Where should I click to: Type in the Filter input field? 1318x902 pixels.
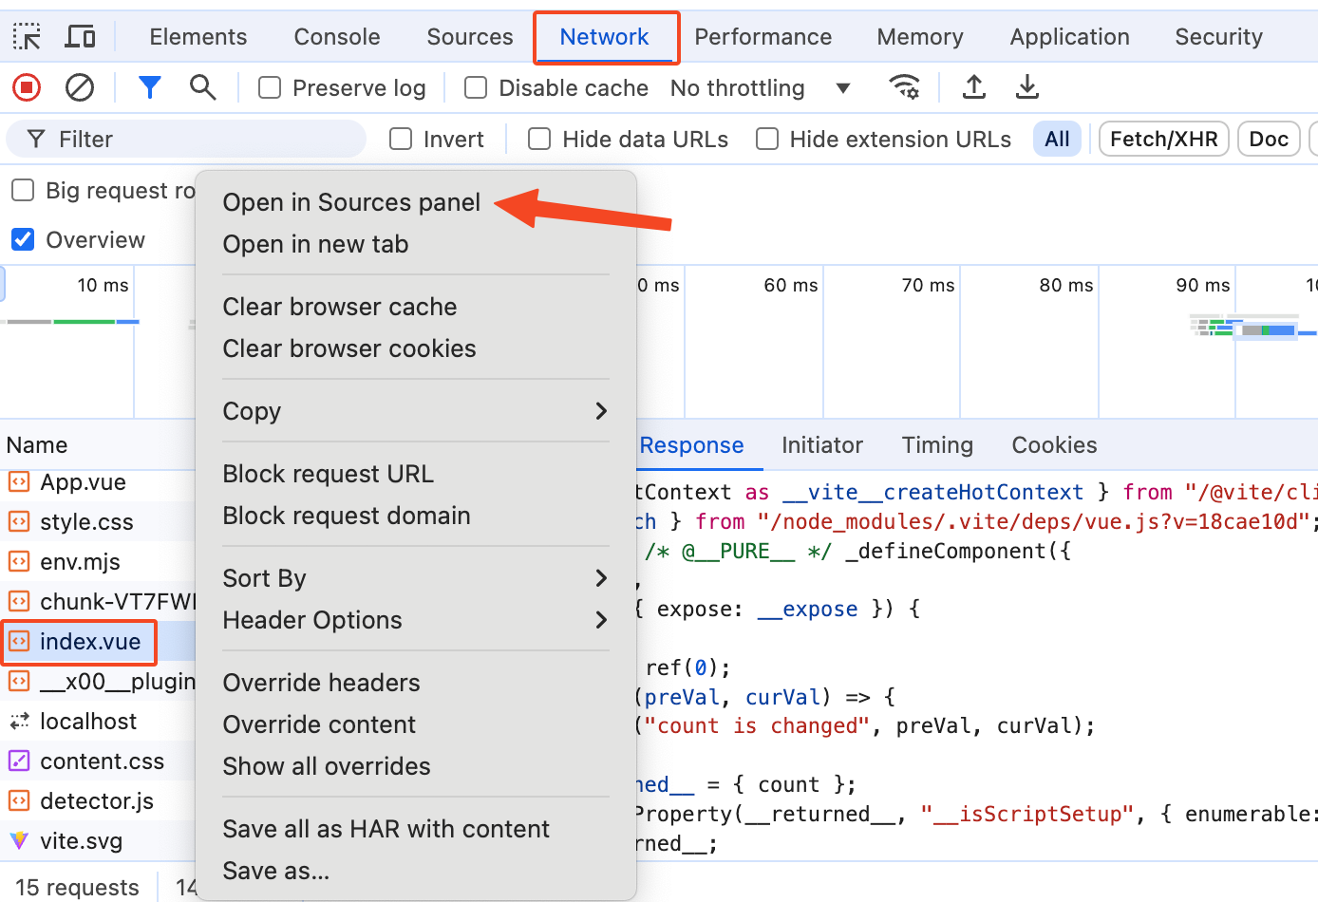[199, 140]
